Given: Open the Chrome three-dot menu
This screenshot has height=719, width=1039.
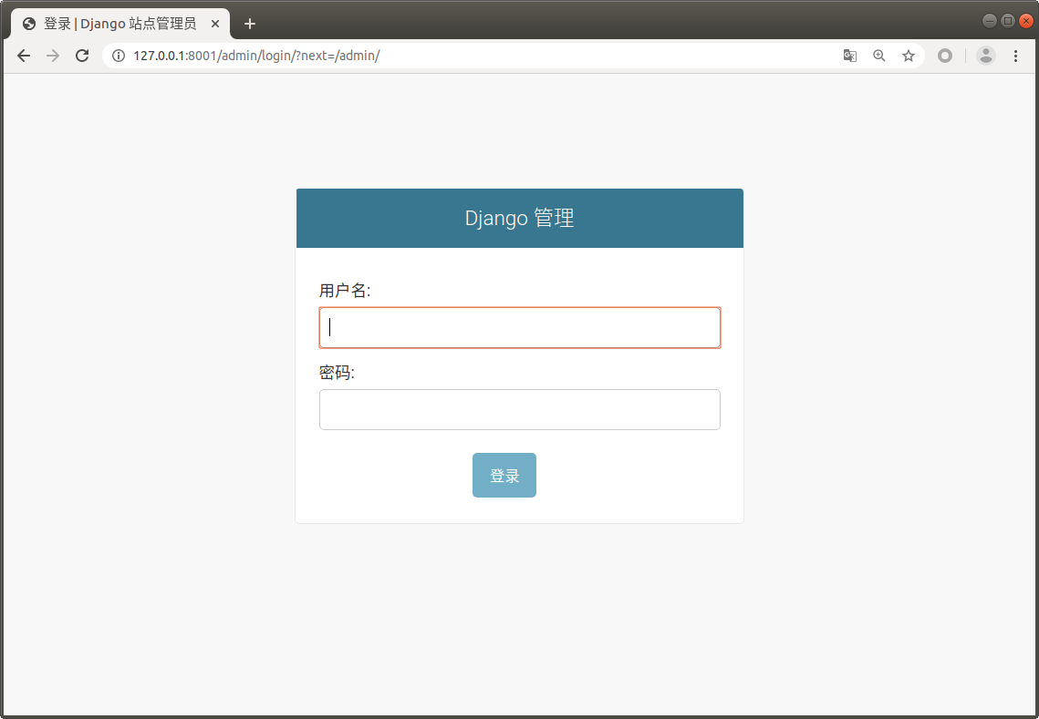Looking at the screenshot, I should pos(1016,56).
